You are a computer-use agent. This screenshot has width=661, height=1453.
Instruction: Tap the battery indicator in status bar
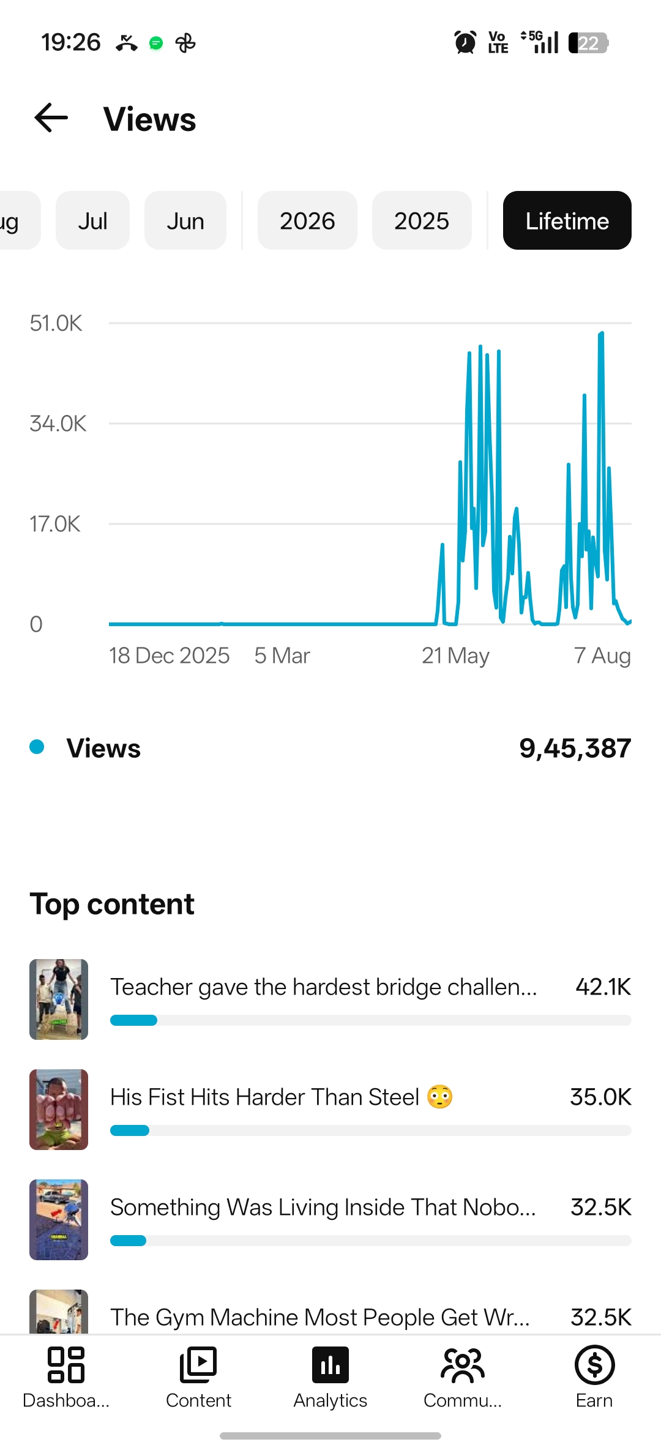tap(588, 43)
